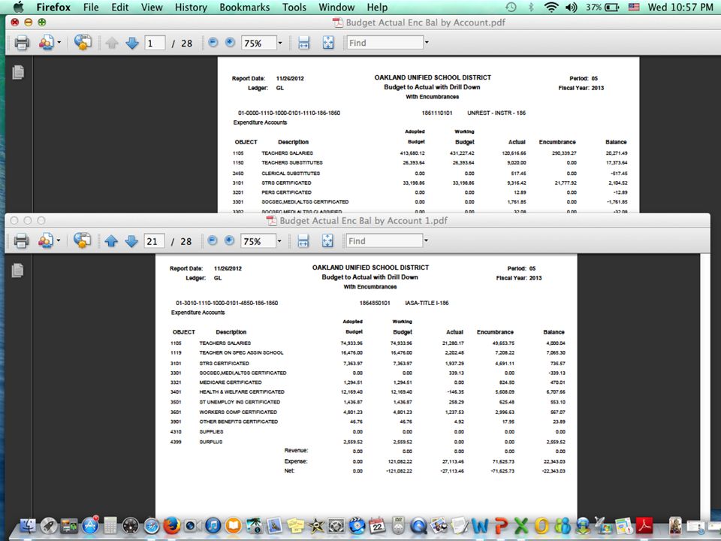721x541 pixels.
Task: Click the TEACHERS SALARIES row in the Account 1.pdf report
Action: 368,343
